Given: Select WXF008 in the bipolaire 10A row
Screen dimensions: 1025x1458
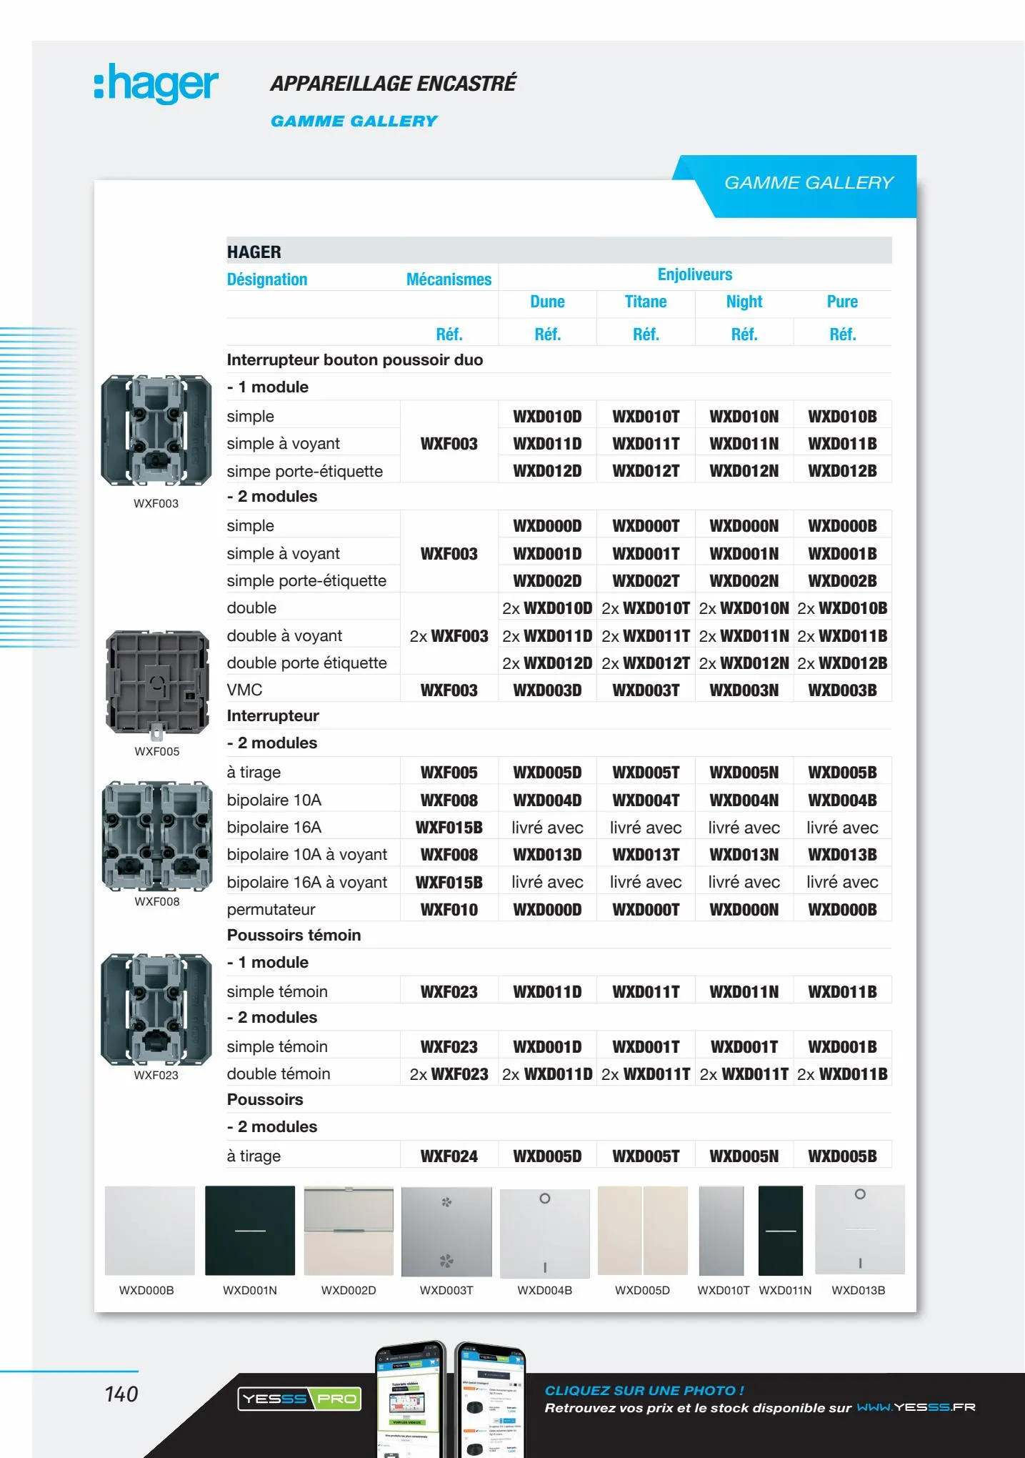Looking at the screenshot, I should [x=449, y=800].
